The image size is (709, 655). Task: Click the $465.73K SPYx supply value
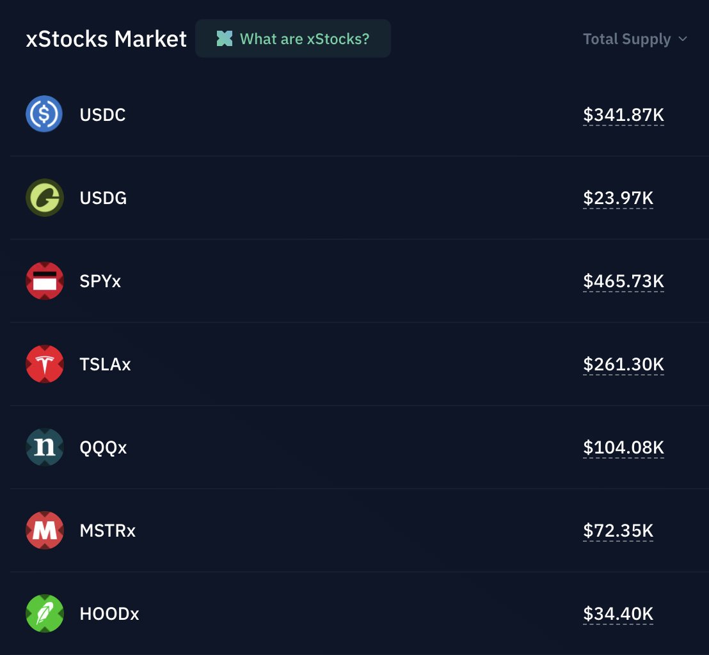pos(623,281)
